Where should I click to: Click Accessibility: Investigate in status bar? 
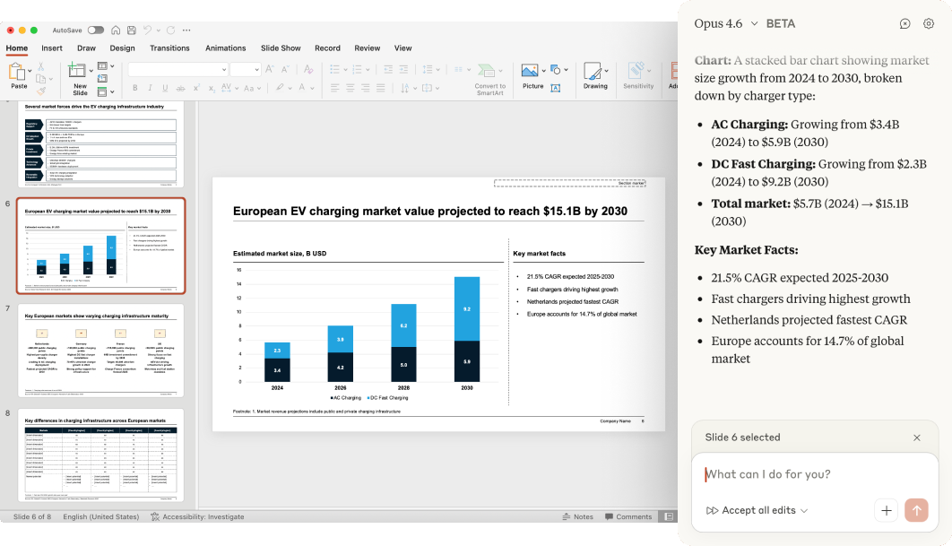pyautogui.click(x=197, y=516)
